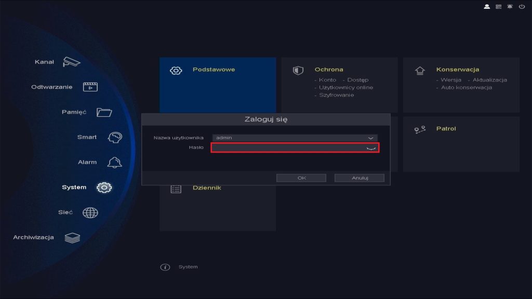Open the Nazwa użytkownika dropdown

click(370, 138)
